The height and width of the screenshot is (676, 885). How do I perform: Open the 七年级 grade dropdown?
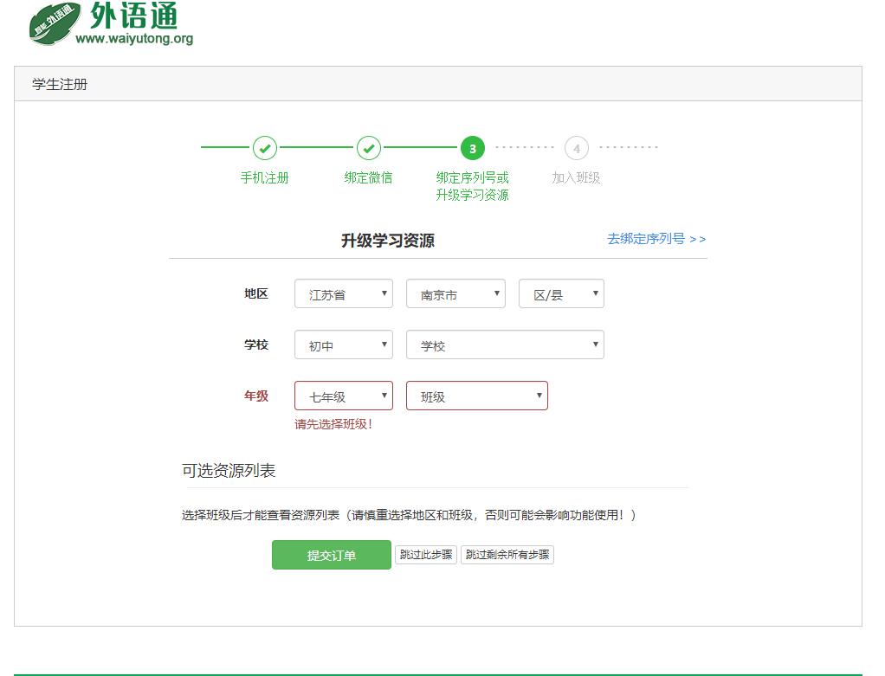pos(344,396)
